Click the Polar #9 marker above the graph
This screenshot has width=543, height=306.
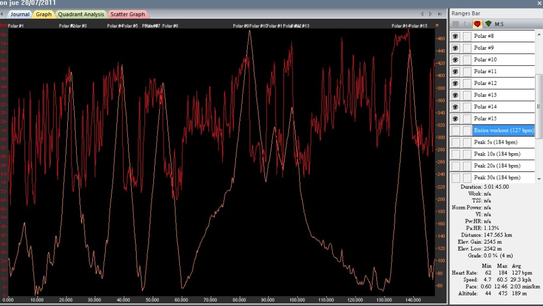241,26
